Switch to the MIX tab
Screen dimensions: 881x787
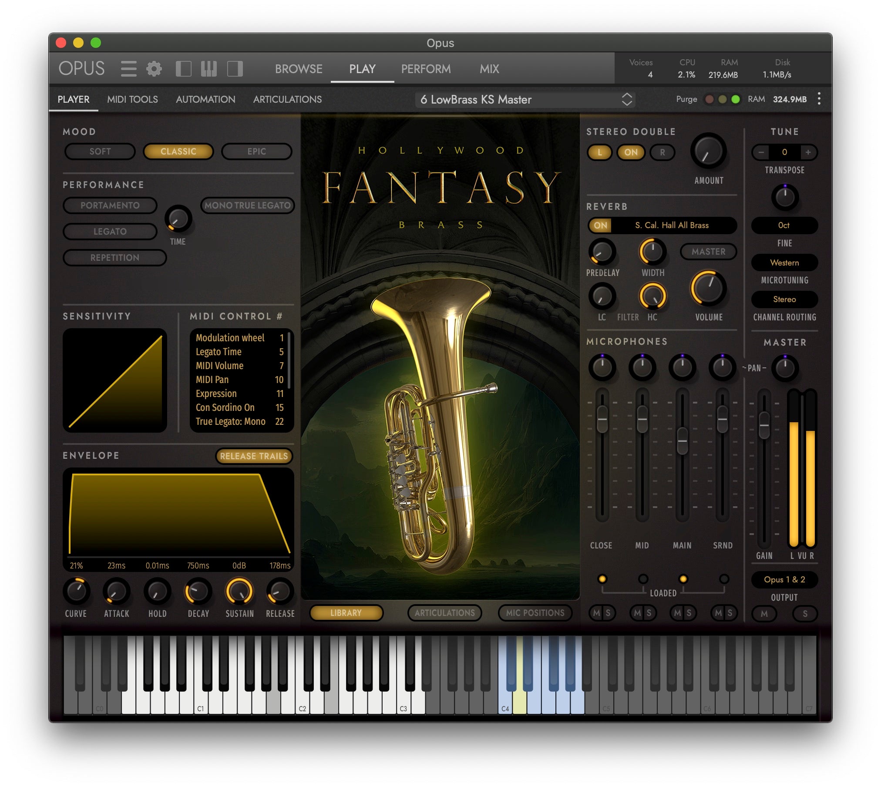coord(488,69)
